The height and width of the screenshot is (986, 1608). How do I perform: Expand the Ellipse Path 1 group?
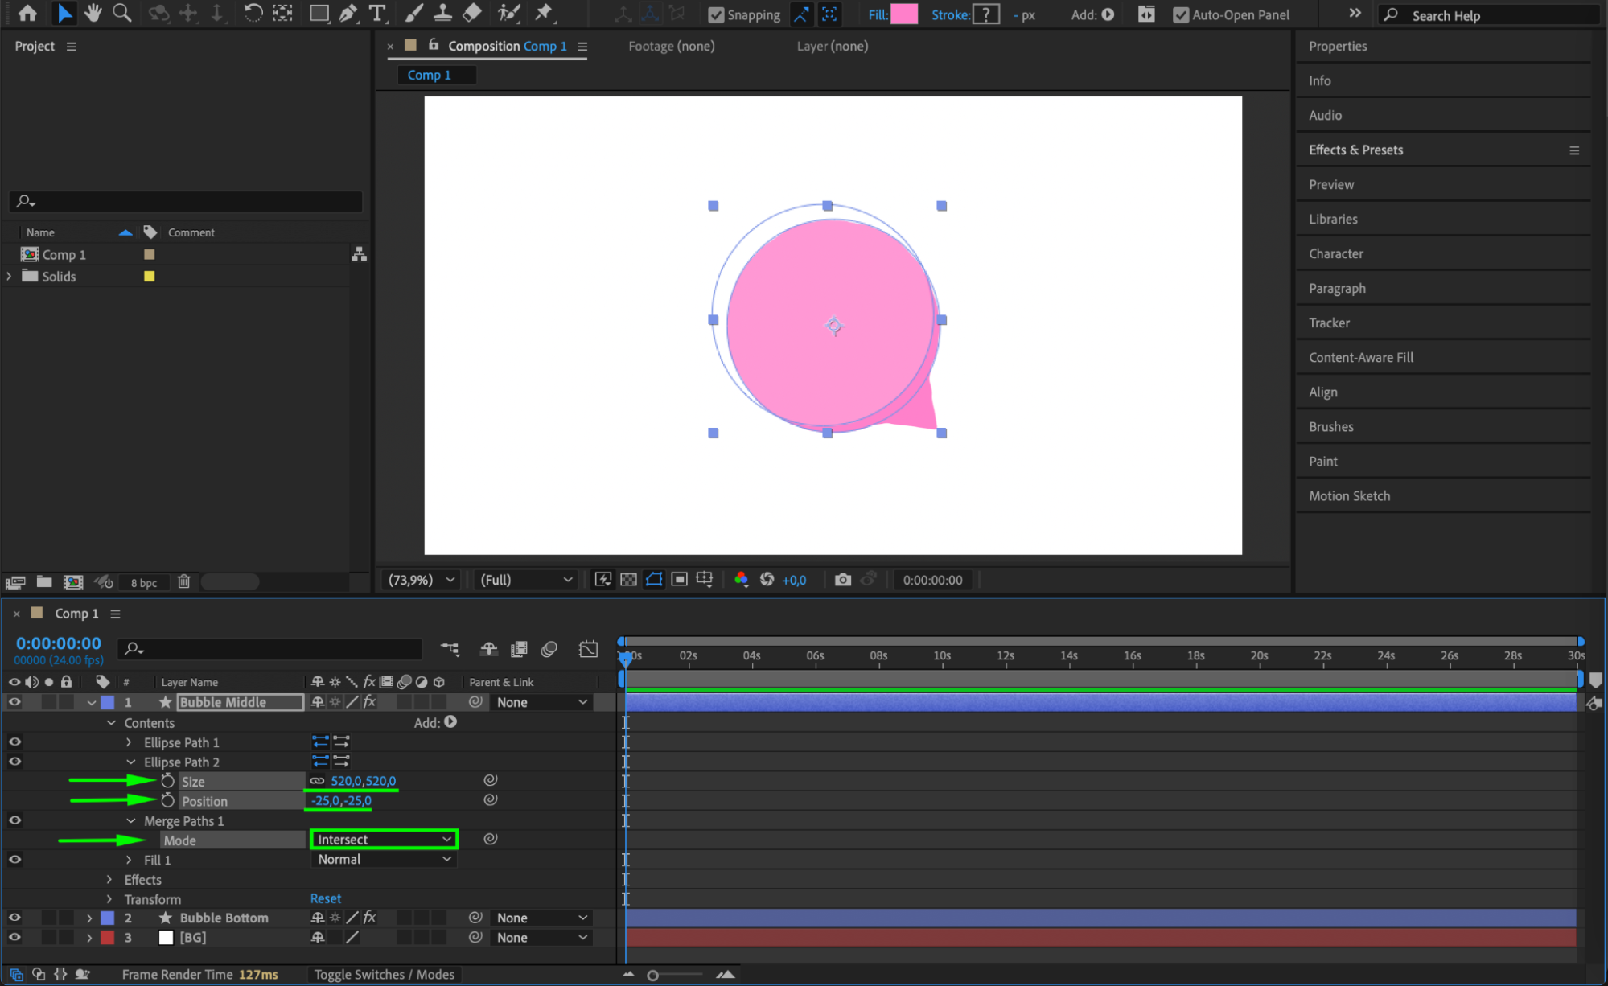(129, 742)
